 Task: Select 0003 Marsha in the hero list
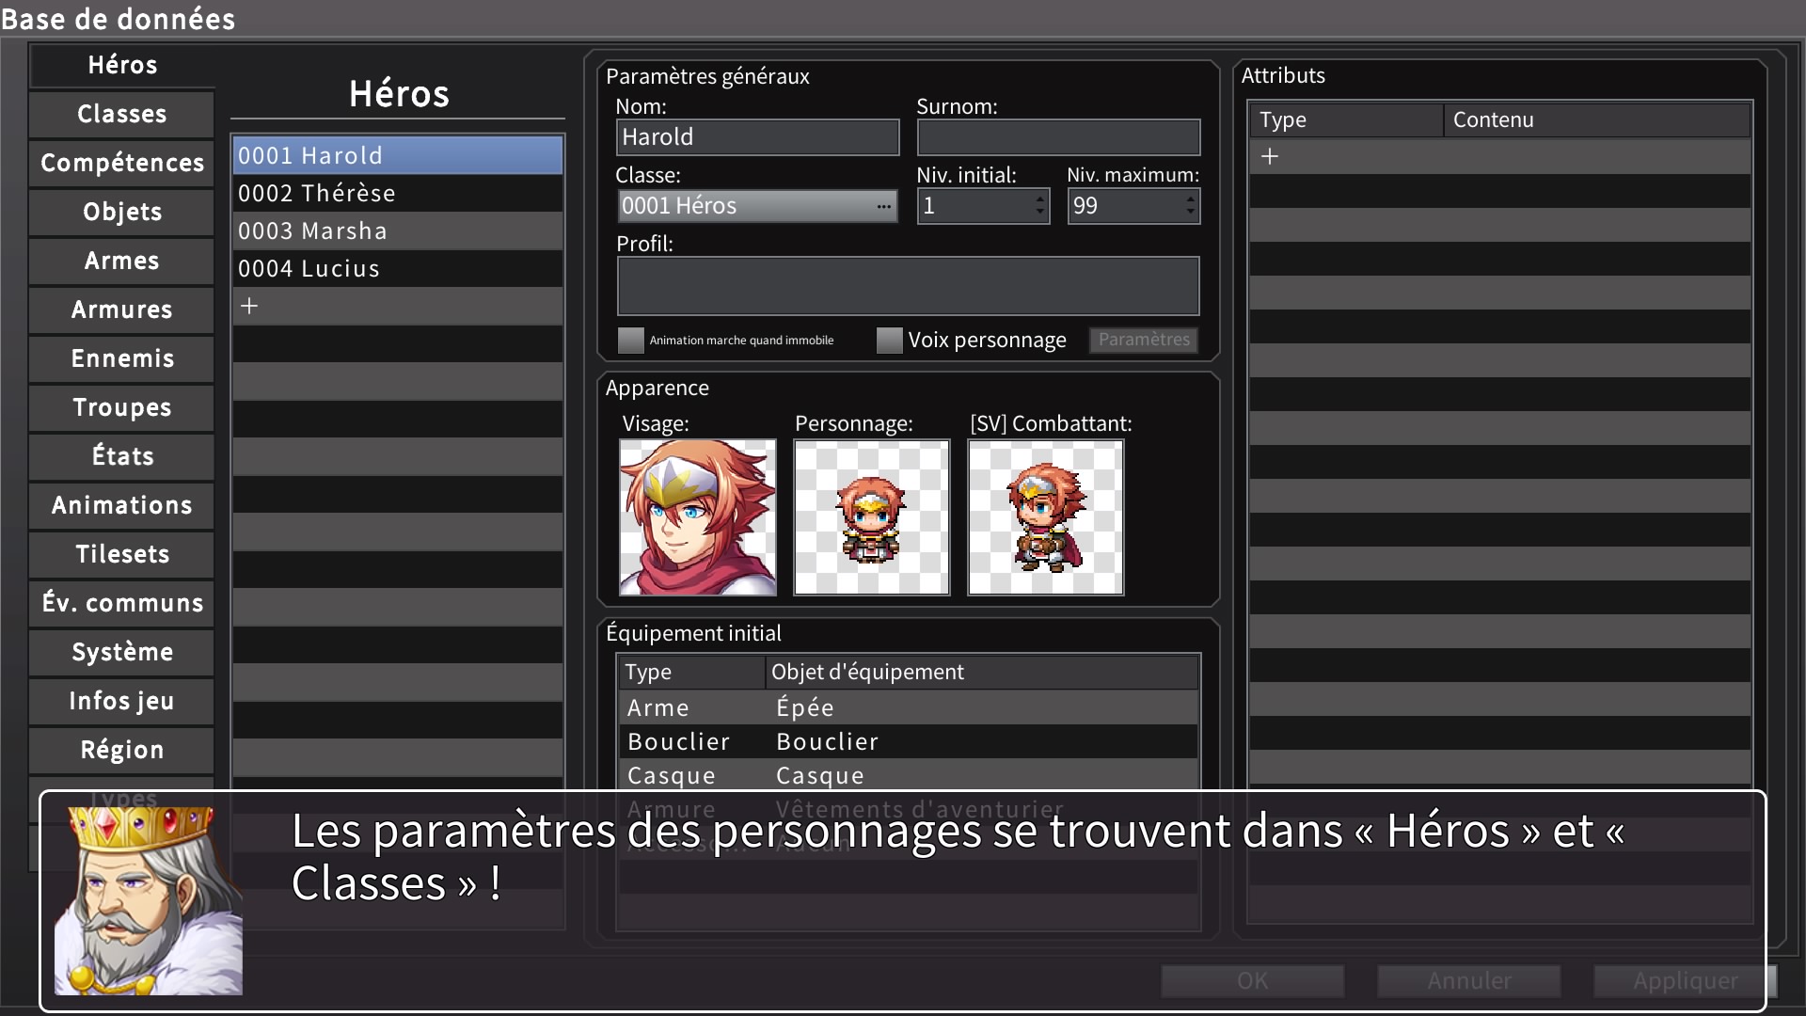[x=398, y=230]
